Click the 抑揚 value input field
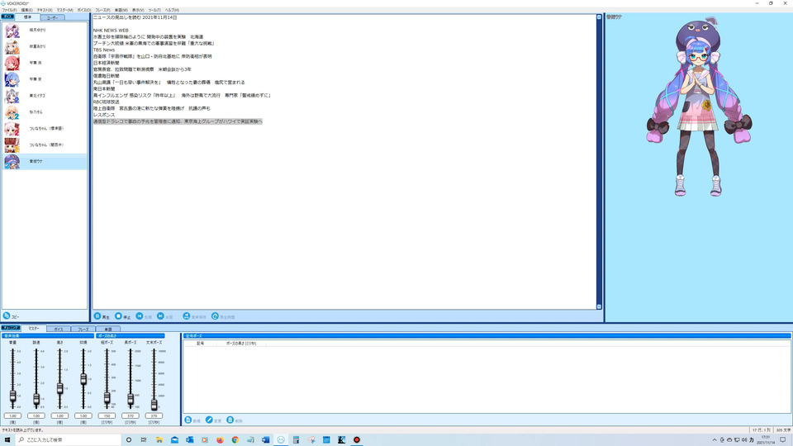 83,415
